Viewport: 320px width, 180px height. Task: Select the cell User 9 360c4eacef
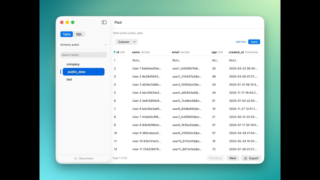(147, 133)
